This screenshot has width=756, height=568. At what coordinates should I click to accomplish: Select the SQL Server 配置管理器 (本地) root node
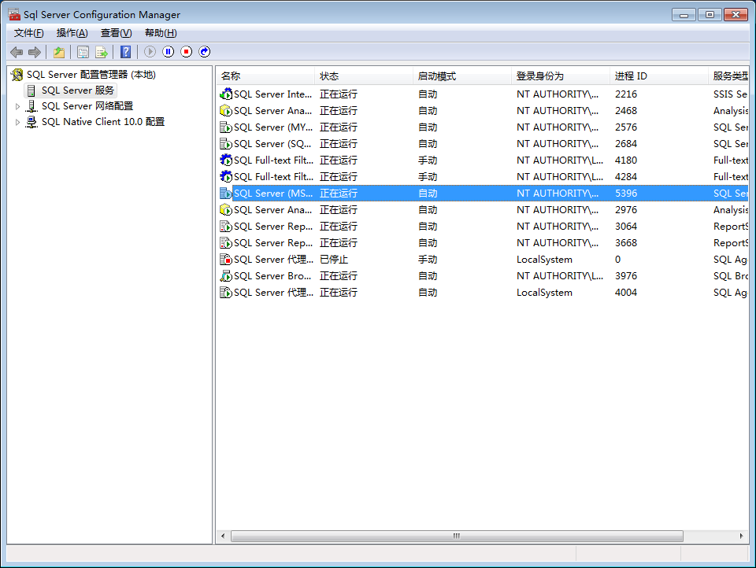pos(91,75)
